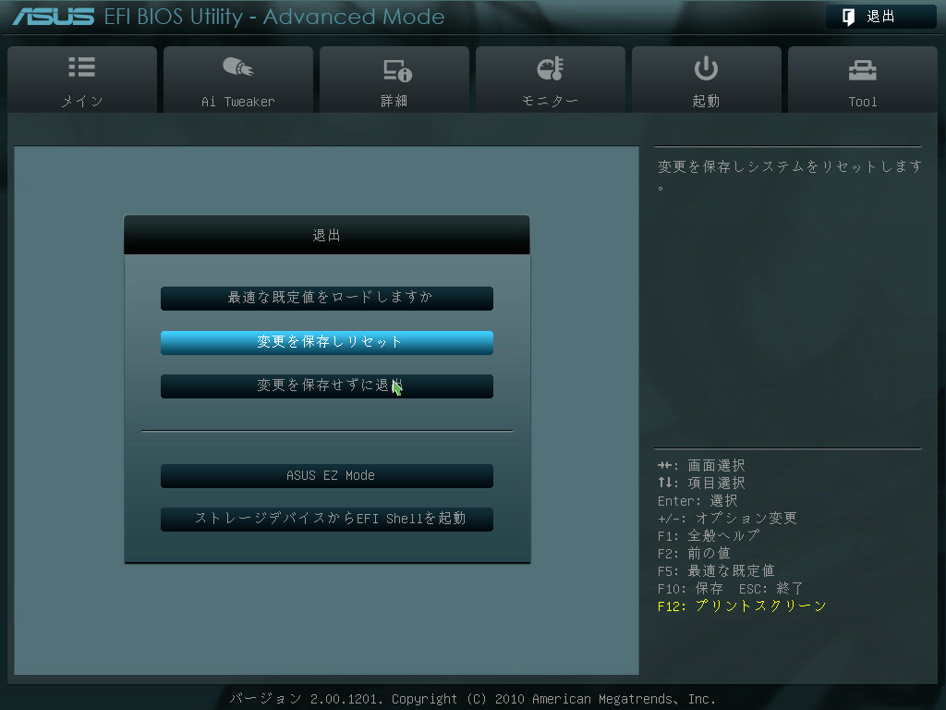Open the メイン tab

82,80
